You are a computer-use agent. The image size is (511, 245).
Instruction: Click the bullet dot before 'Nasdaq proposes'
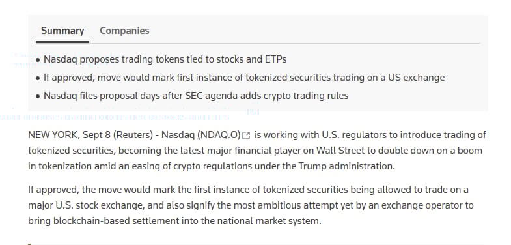click(x=38, y=60)
